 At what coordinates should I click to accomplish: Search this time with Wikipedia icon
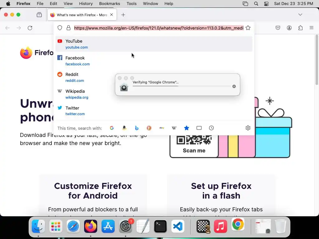pyautogui.click(x=174, y=128)
